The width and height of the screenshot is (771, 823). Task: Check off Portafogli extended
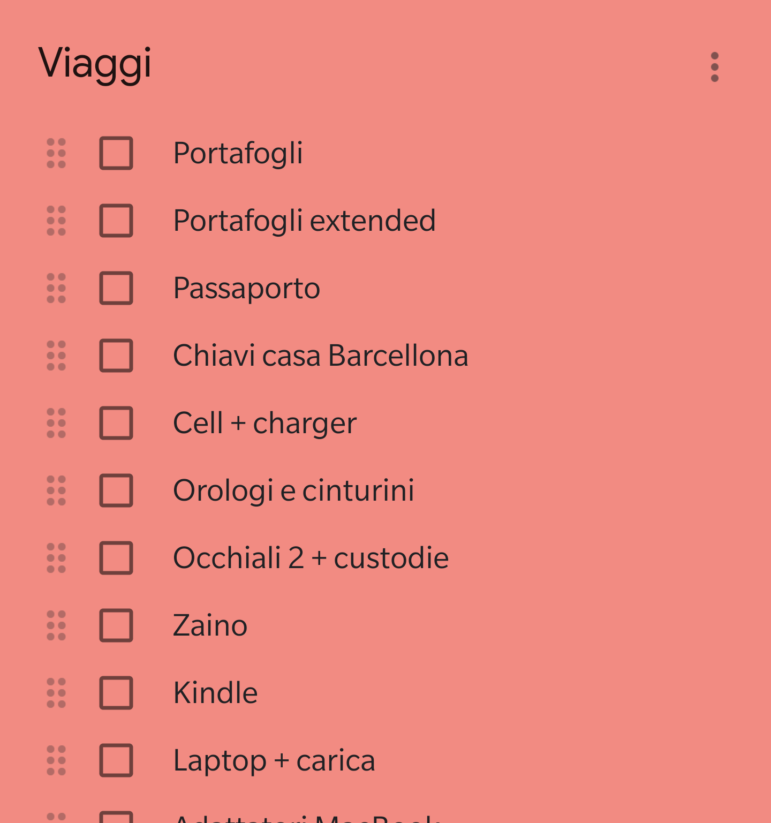click(116, 221)
